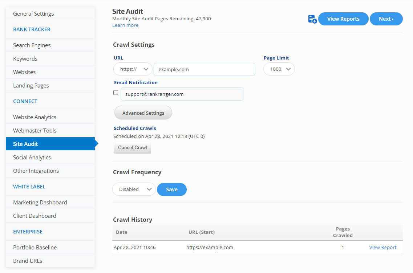Click the Next button
The image size is (413, 273).
point(386,19)
